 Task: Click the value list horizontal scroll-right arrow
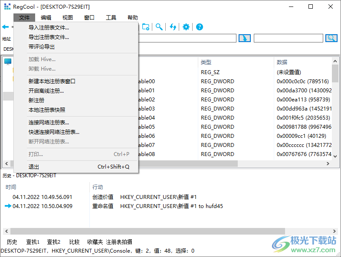point(328,163)
